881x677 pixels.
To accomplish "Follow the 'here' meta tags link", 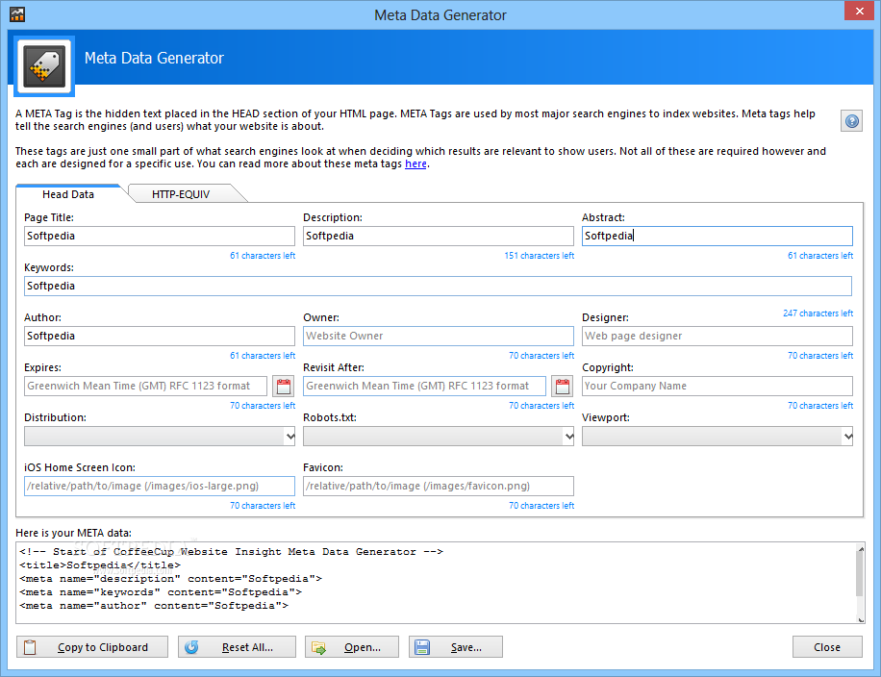I will tap(415, 164).
